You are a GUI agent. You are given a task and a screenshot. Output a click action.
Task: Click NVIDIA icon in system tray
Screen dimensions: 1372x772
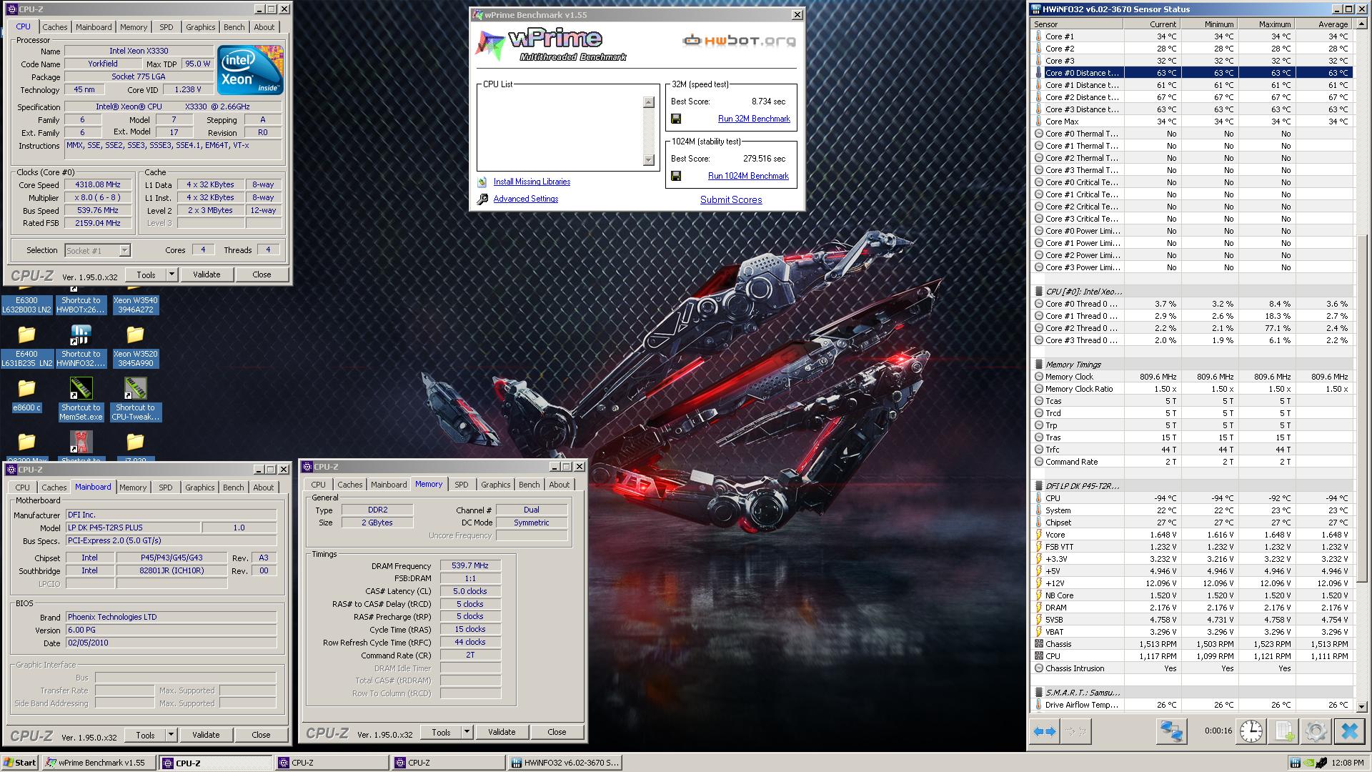tap(1308, 763)
